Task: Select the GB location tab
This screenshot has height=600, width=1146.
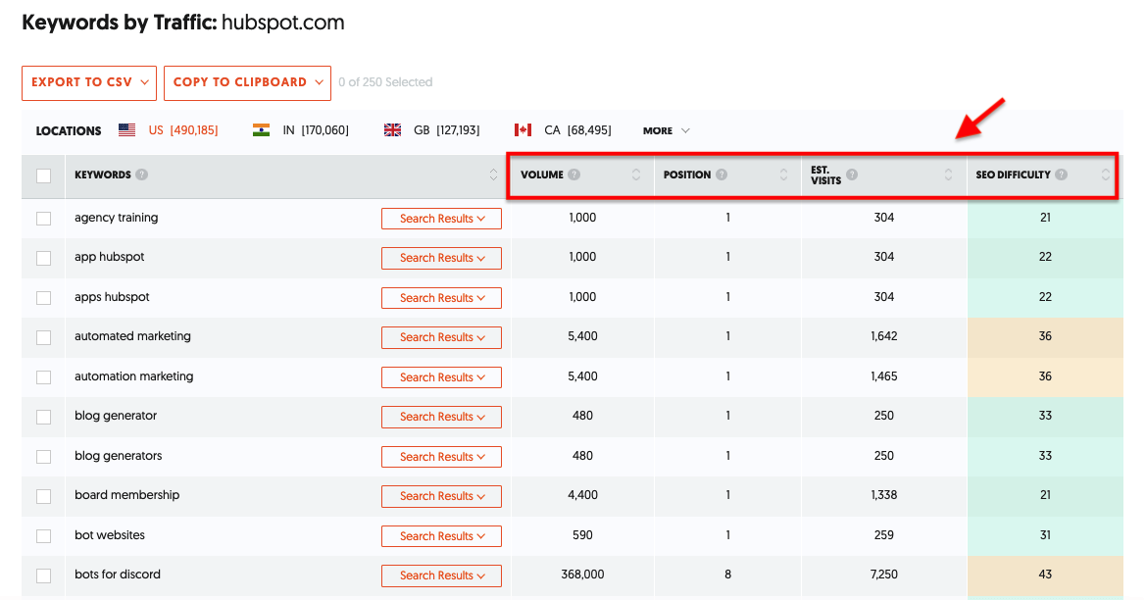Action: pyautogui.click(x=431, y=130)
